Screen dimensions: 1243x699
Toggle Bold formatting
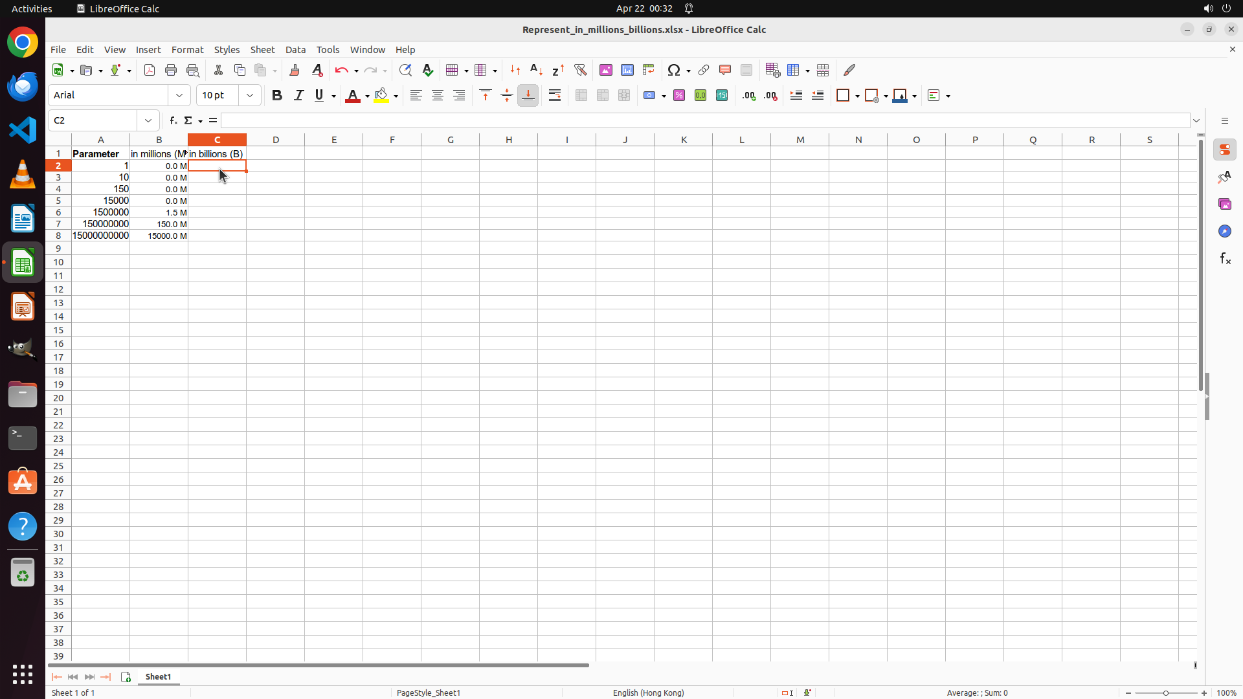[277, 95]
